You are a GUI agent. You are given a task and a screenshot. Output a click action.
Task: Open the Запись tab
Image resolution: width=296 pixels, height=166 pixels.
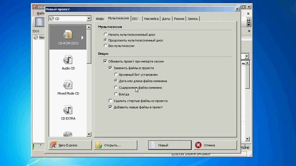coord(193,18)
